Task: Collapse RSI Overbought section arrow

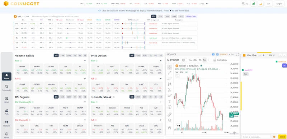Action: click(85, 102)
